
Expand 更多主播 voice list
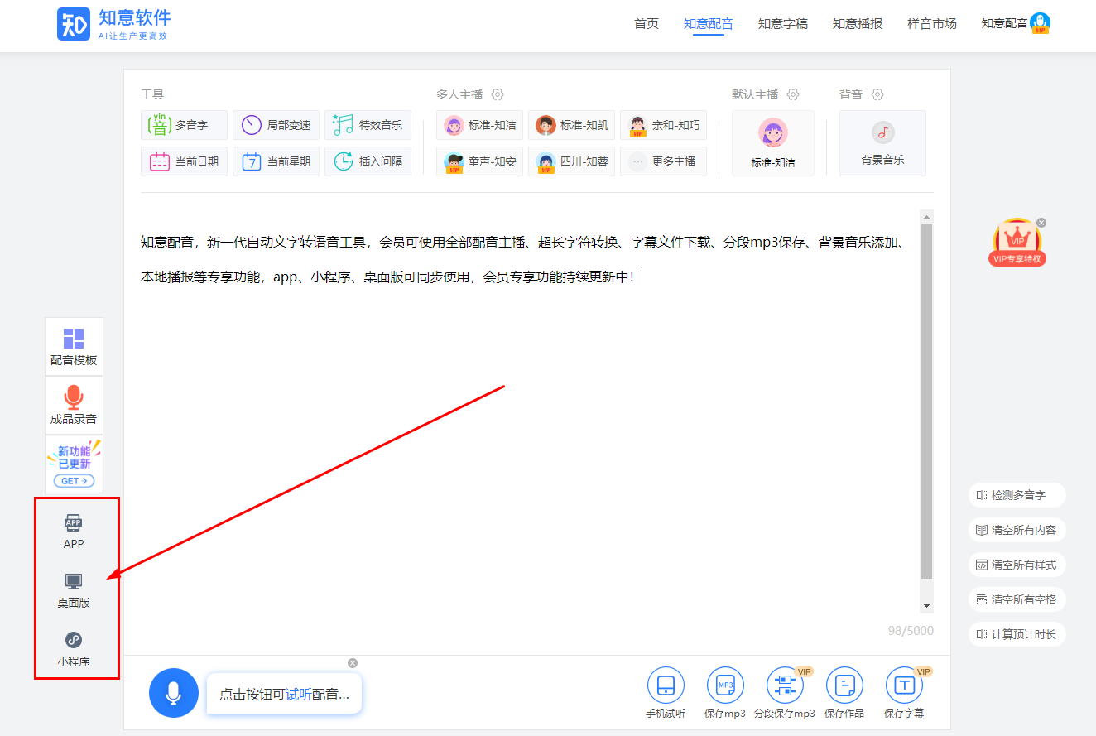click(x=663, y=161)
